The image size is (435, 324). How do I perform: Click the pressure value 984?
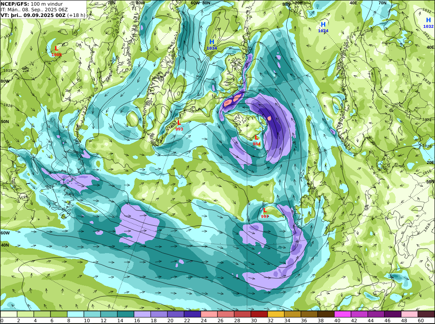257,144
